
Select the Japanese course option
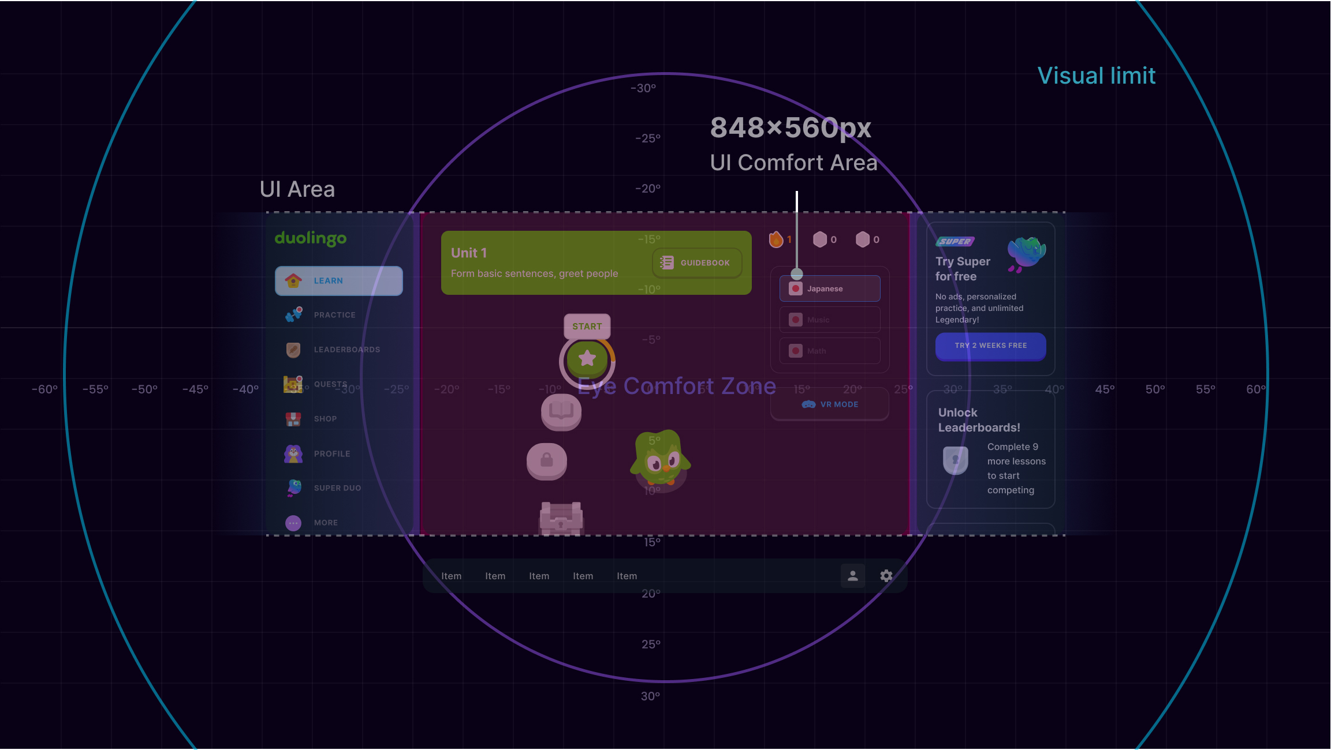[830, 288]
